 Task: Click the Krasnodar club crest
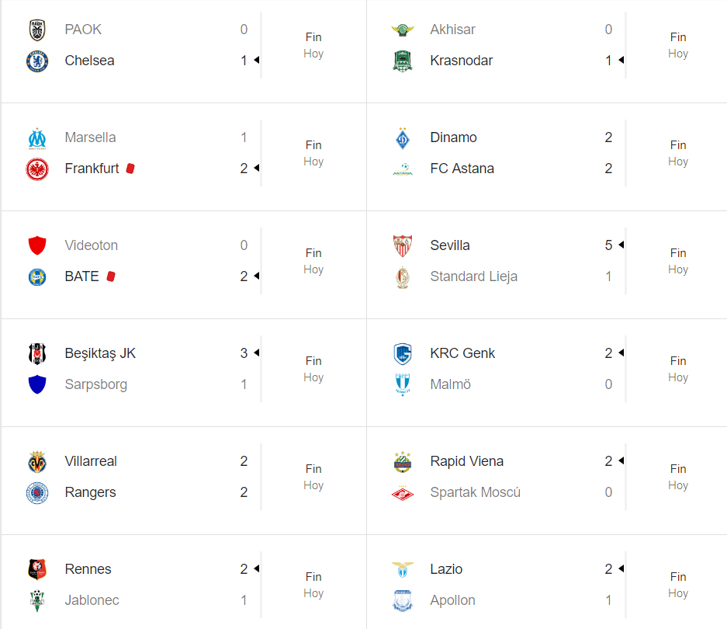[403, 61]
